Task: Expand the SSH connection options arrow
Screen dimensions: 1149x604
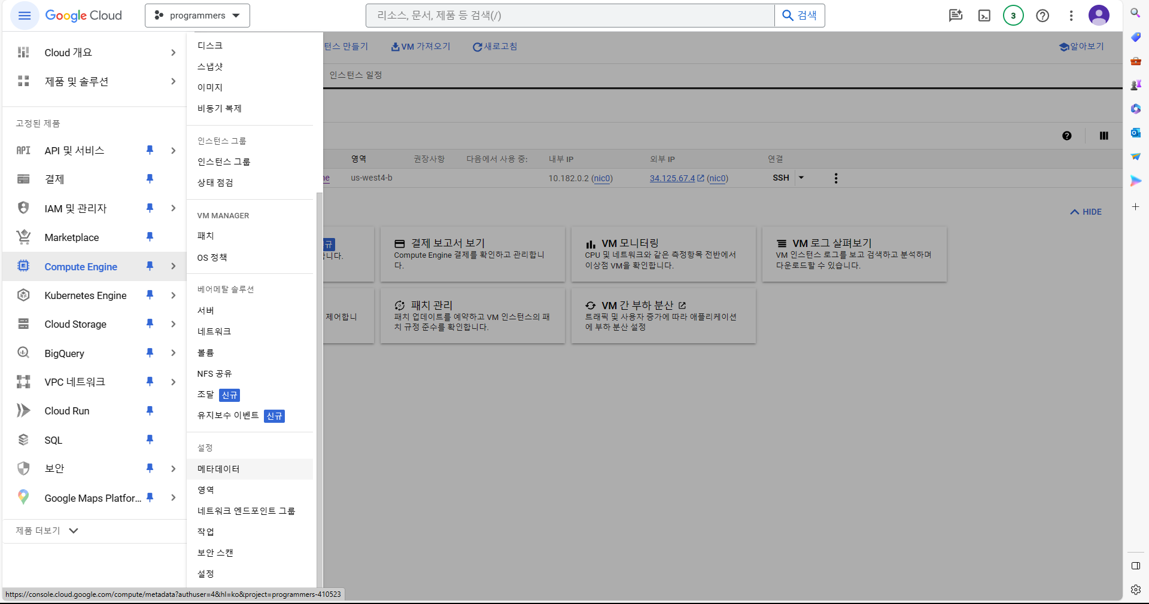Action: click(801, 178)
